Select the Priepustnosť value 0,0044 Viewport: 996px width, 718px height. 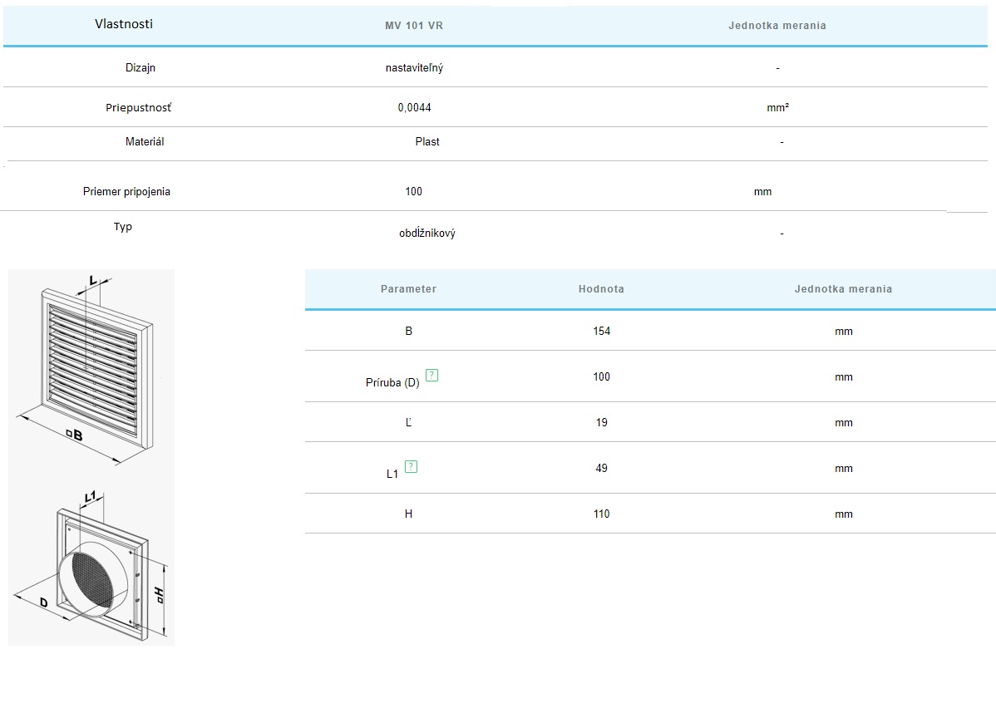pos(414,107)
